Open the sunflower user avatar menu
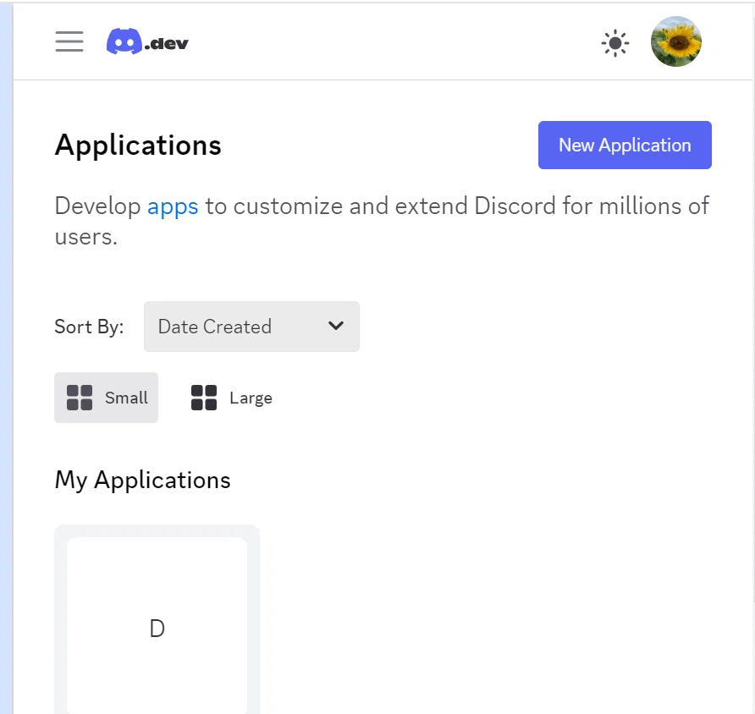755x714 pixels. [675, 41]
